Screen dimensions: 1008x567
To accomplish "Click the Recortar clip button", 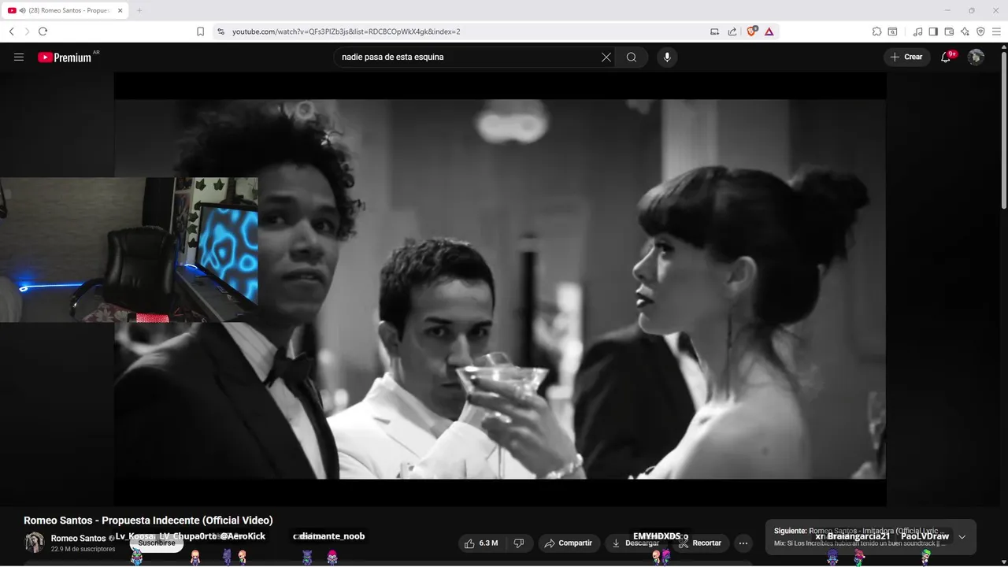I will (699, 543).
